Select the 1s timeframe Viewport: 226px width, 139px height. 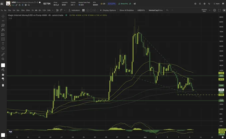click(2, 10)
